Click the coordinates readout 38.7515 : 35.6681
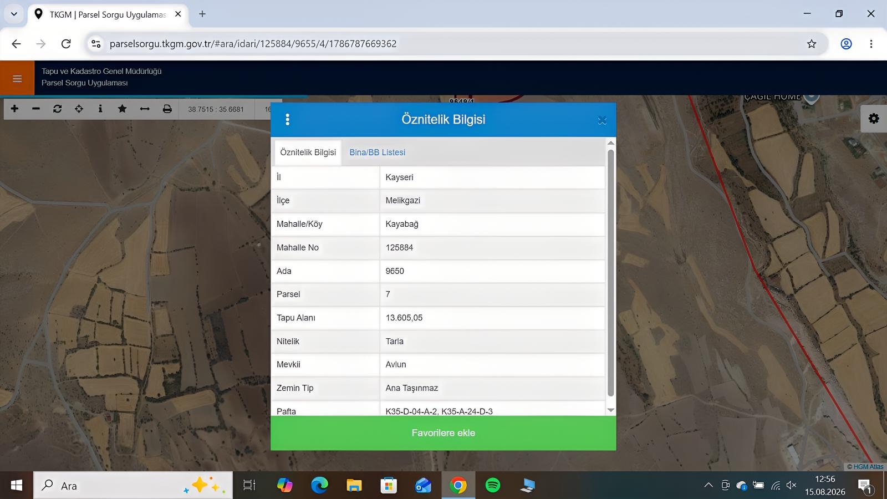The height and width of the screenshot is (499, 887). pos(216,109)
